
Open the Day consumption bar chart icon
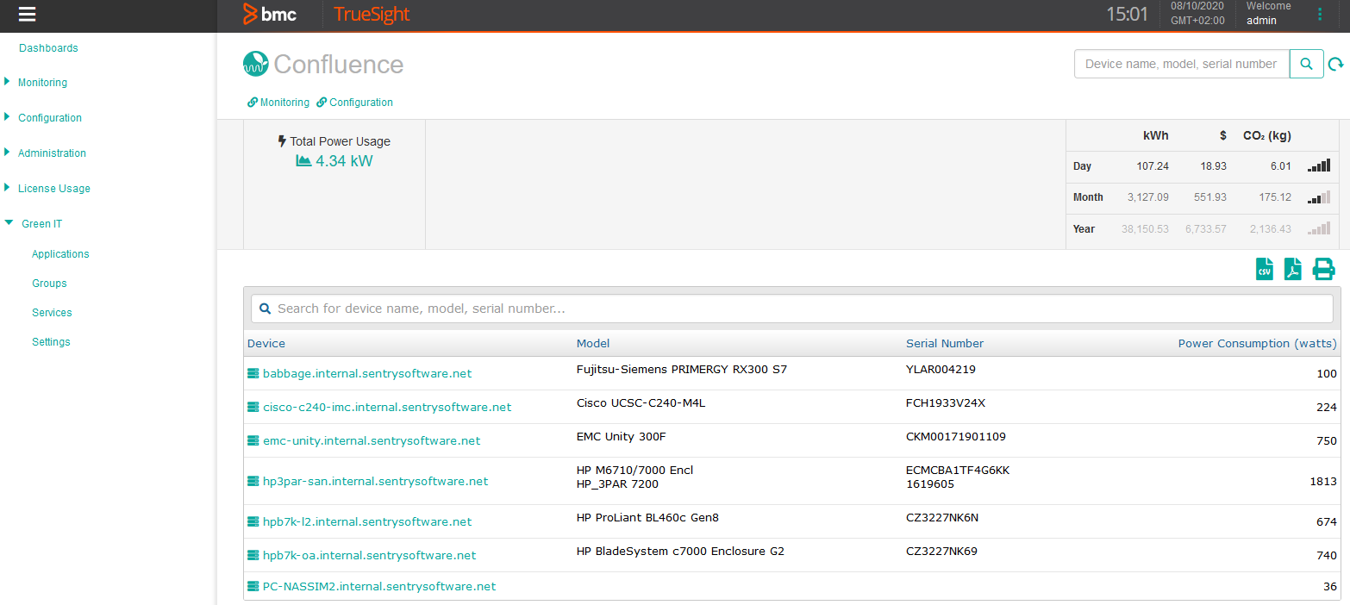click(1318, 165)
